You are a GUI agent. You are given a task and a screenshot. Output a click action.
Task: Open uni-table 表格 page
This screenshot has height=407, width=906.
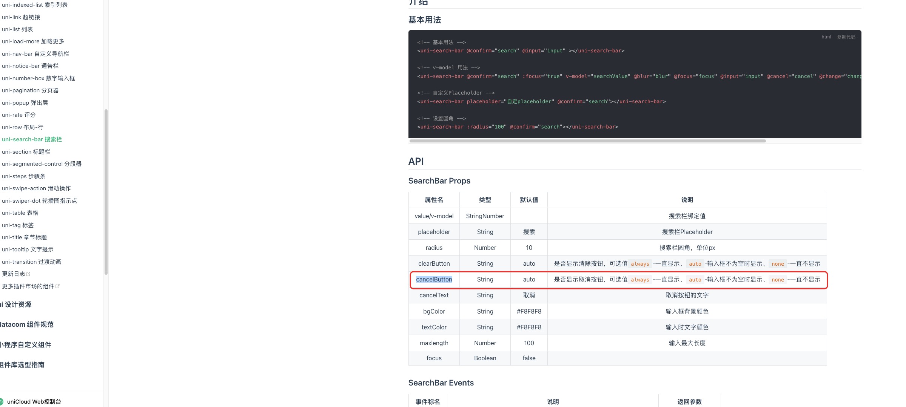[20, 213]
